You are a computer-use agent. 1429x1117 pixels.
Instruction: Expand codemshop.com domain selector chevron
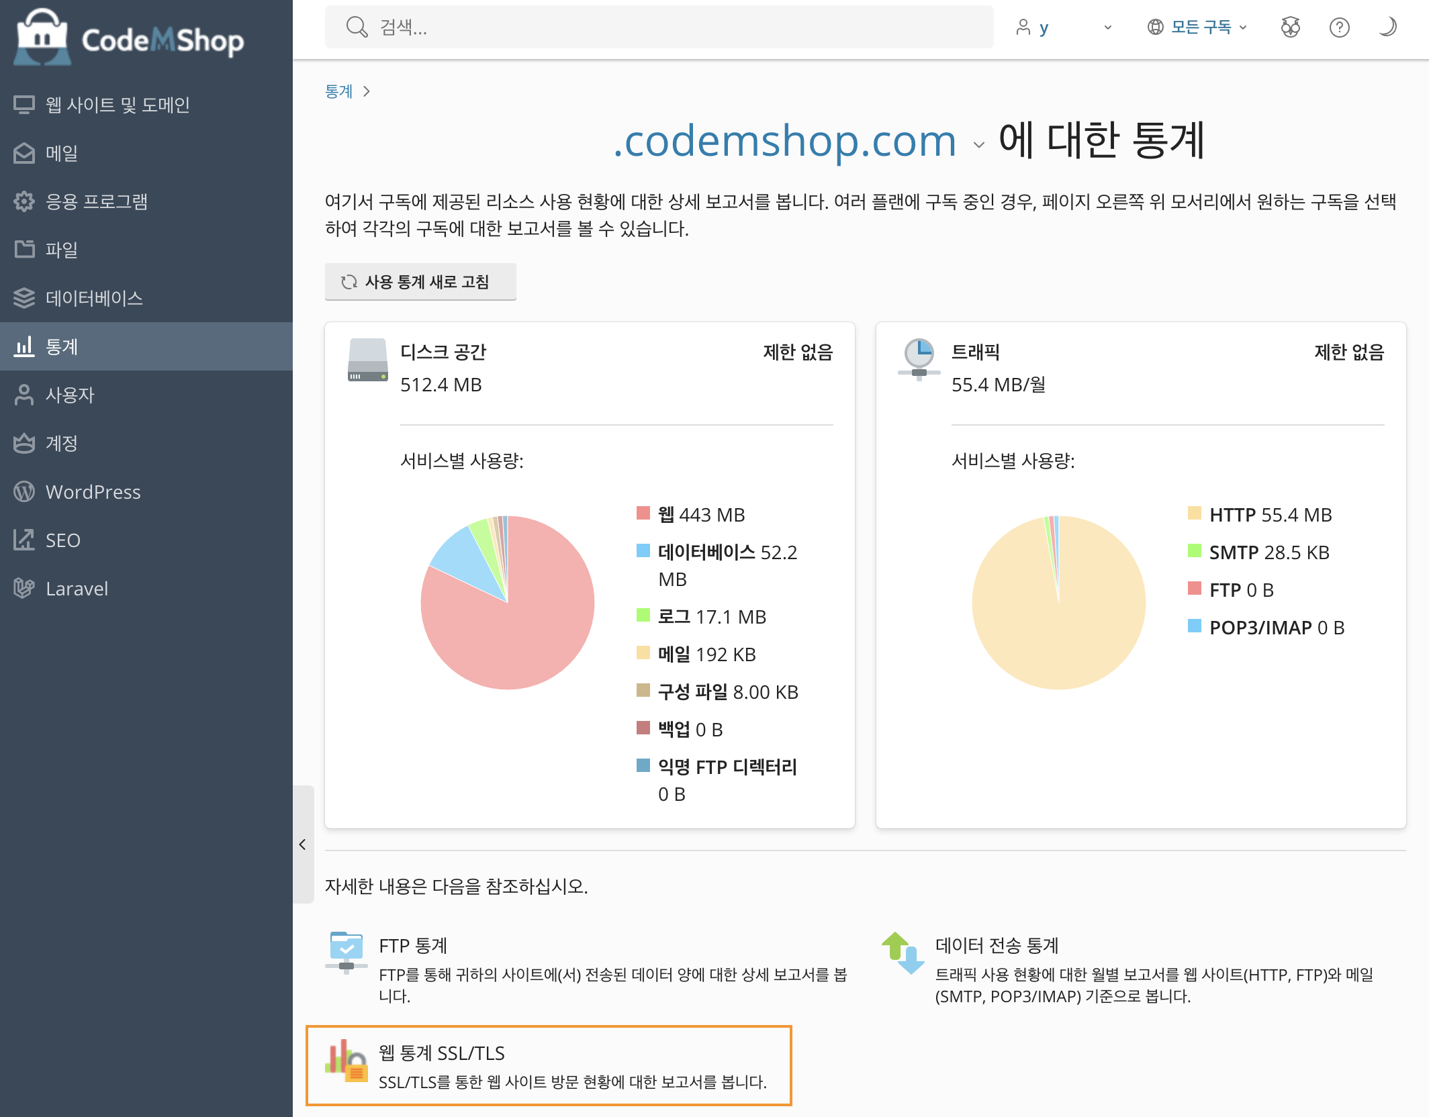pyautogui.click(x=979, y=144)
